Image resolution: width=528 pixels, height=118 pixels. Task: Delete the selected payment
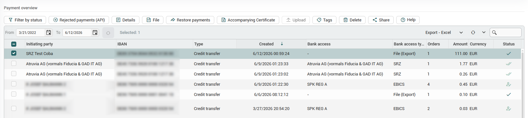[352, 20]
